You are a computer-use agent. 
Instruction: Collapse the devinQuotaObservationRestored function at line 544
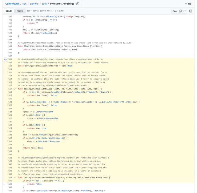point(14,177)
